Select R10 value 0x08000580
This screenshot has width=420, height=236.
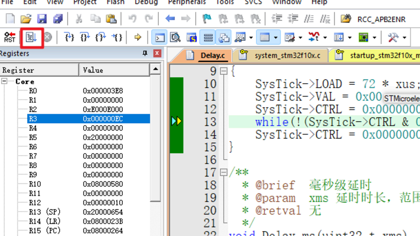[x=103, y=184]
